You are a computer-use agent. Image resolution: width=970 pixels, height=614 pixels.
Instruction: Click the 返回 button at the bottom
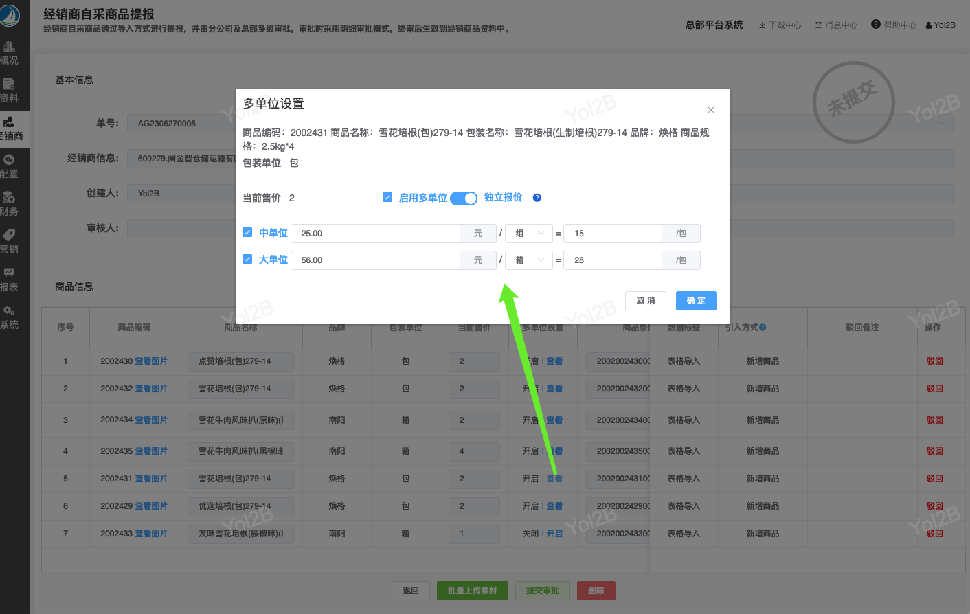point(411,591)
